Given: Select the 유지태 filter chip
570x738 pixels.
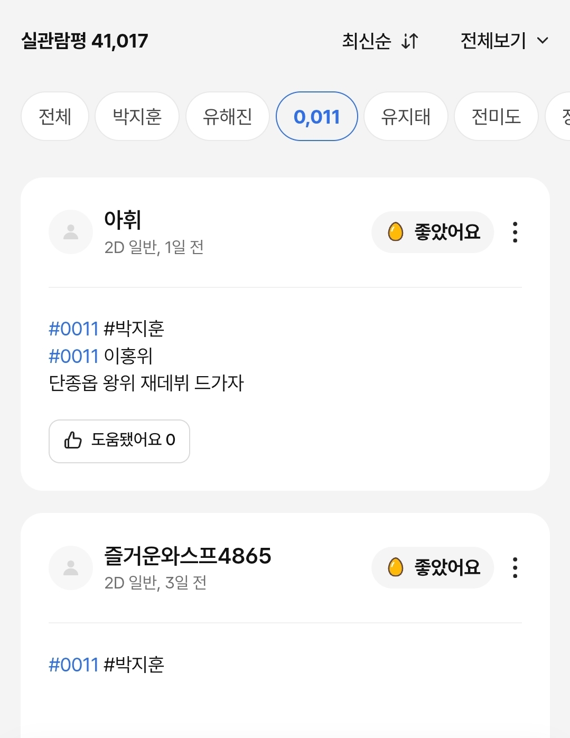Looking at the screenshot, I should pos(406,116).
